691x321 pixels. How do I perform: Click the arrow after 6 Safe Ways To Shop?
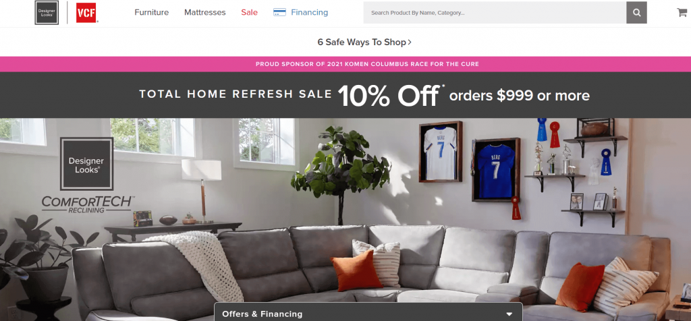click(x=410, y=42)
